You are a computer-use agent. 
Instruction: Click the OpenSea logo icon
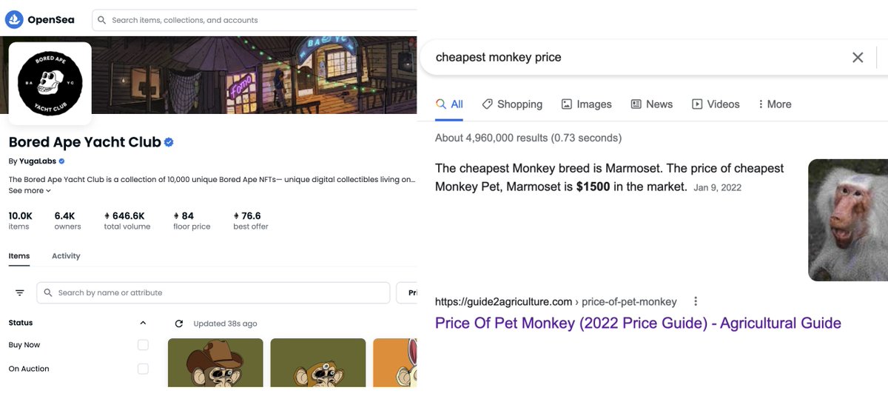[14, 20]
